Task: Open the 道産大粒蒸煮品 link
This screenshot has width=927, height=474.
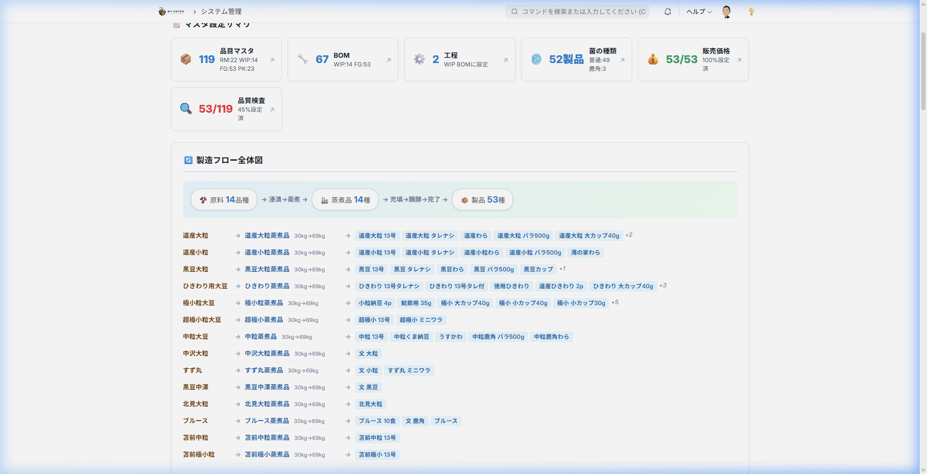Action: click(267, 236)
